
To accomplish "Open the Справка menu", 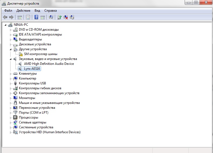I will (51, 11).
